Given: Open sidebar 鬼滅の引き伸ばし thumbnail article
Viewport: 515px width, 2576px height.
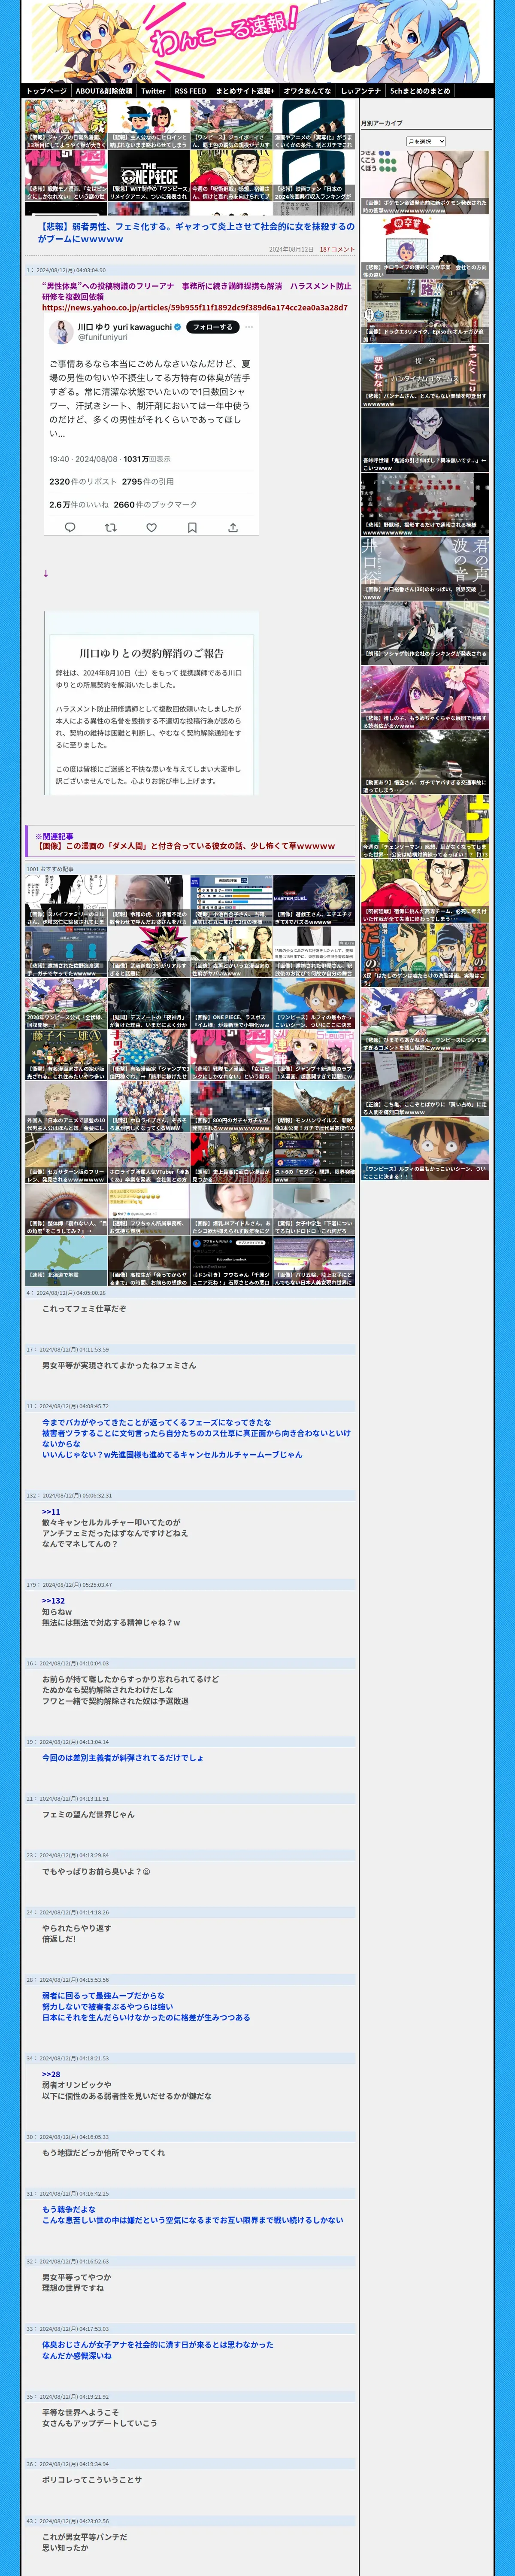Looking at the screenshot, I should click(x=425, y=440).
